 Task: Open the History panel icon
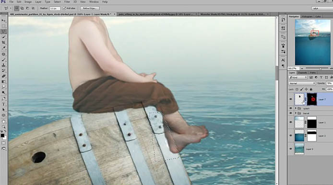click(283, 20)
